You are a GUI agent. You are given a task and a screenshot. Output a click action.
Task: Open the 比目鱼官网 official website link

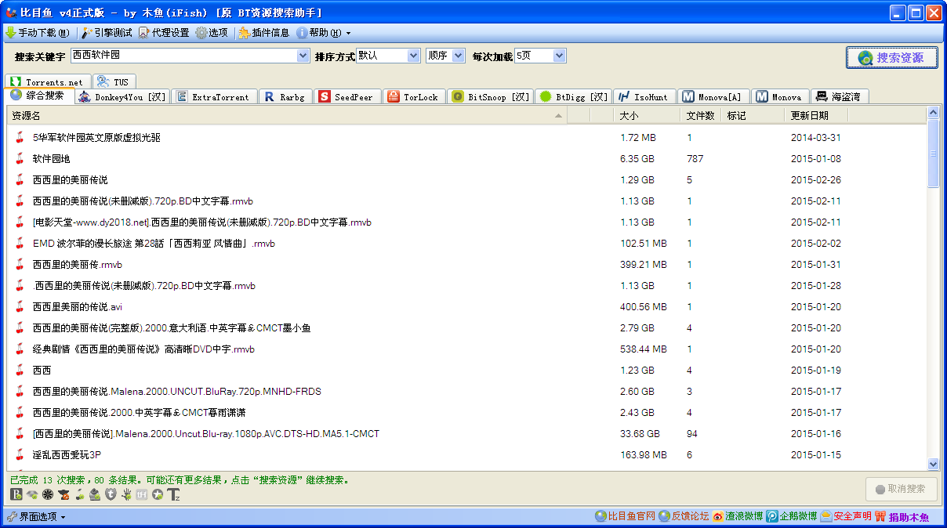(625, 516)
